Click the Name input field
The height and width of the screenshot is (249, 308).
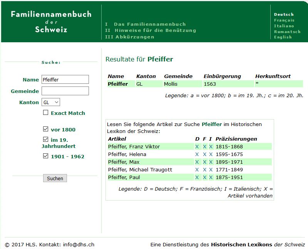point(65,80)
